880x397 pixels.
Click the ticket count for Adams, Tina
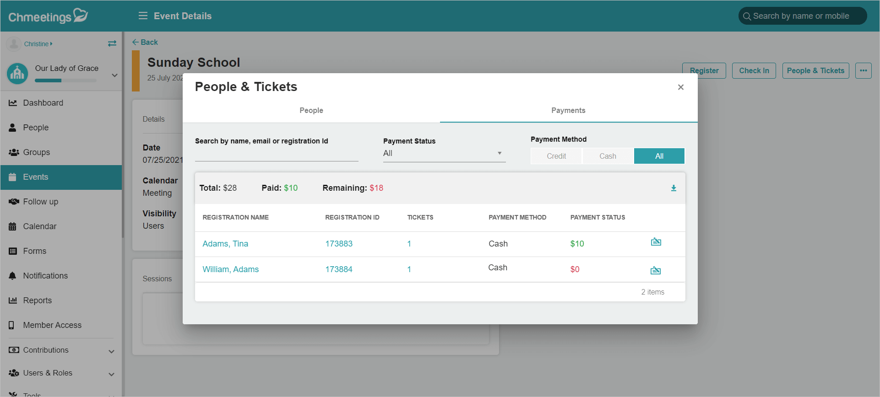409,244
